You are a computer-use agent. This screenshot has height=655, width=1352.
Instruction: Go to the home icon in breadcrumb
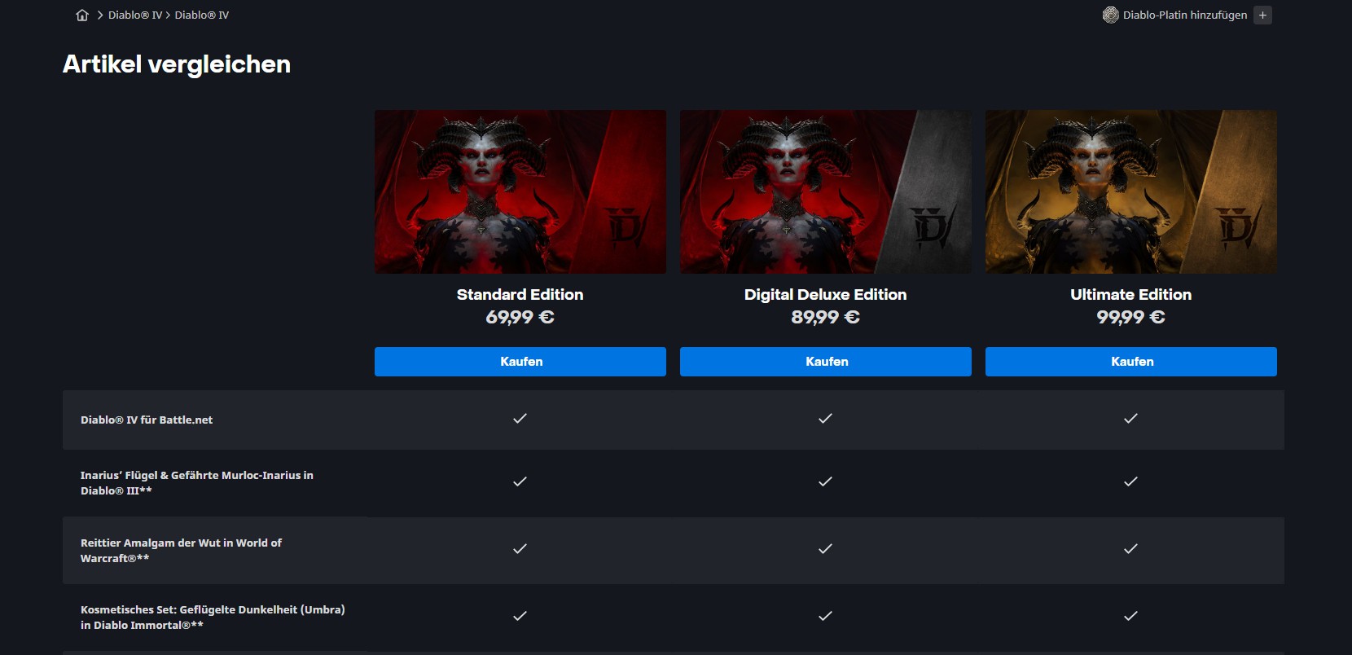pos(82,15)
